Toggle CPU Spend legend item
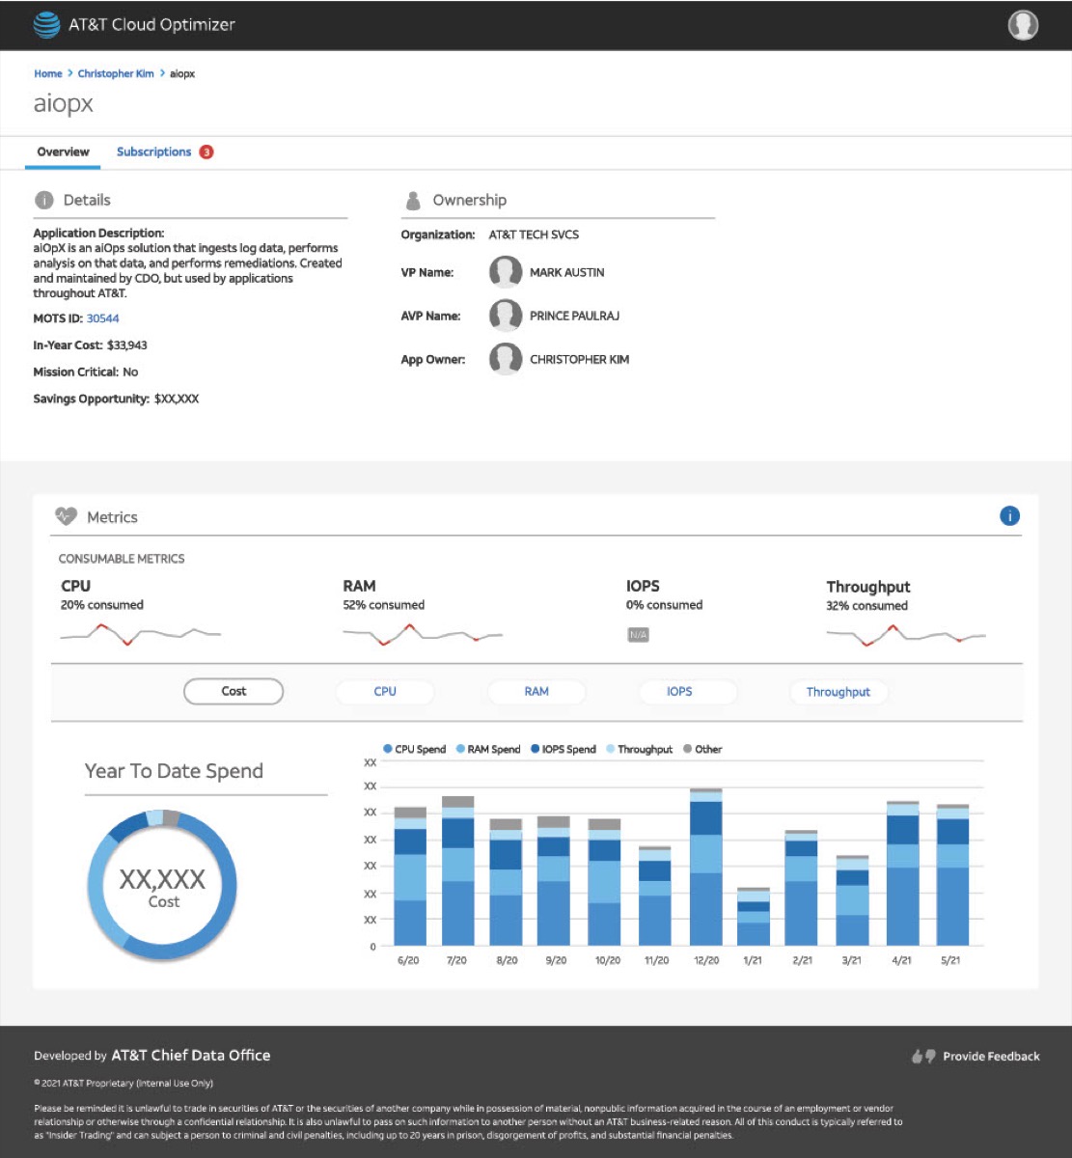 point(415,749)
